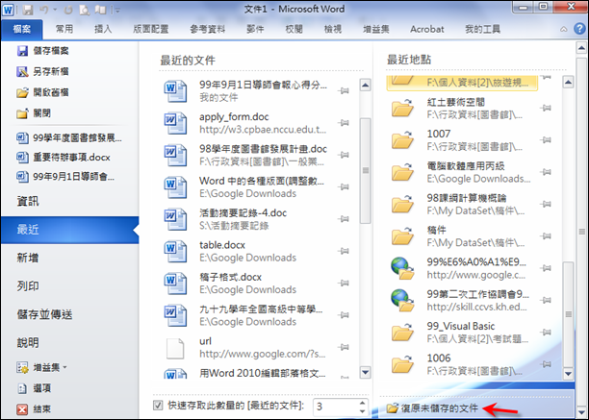589x420 pixels.
Task: Switch to the 郵件 ribbon tab
Action: [x=255, y=29]
